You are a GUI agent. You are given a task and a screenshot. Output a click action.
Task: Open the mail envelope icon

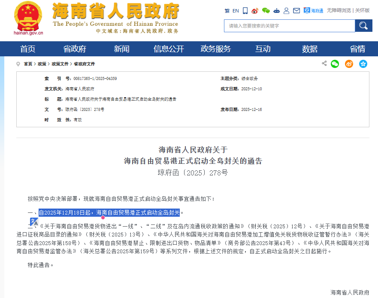coord(296,11)
